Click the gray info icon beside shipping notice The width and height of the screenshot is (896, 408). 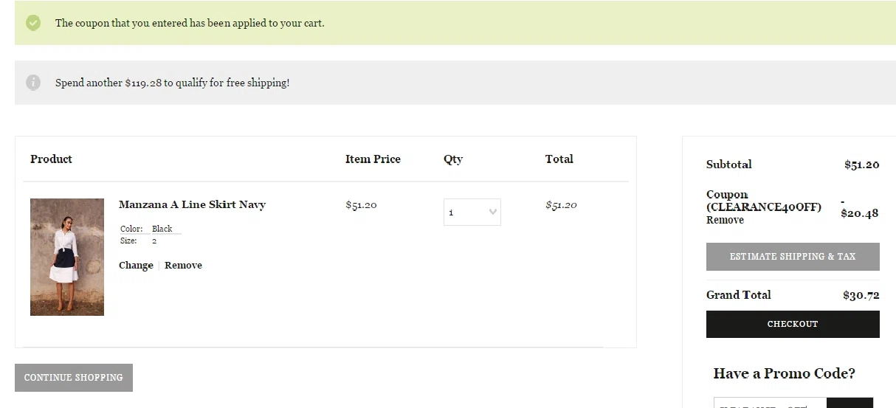coord(33,83)
